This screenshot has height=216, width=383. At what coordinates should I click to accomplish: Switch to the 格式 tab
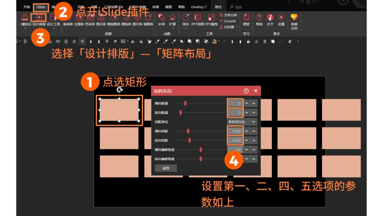coord(218,7)
